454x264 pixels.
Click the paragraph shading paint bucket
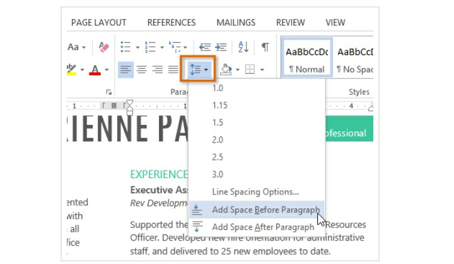(226, 69)
